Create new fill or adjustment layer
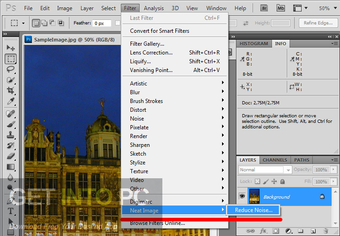Screen dimensions: 340x236 (288, 231)
